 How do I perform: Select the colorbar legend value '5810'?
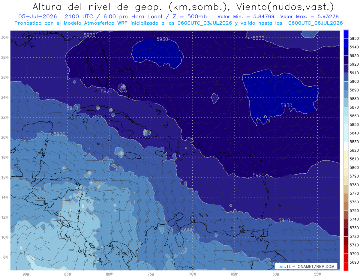(x=354, y=159)
